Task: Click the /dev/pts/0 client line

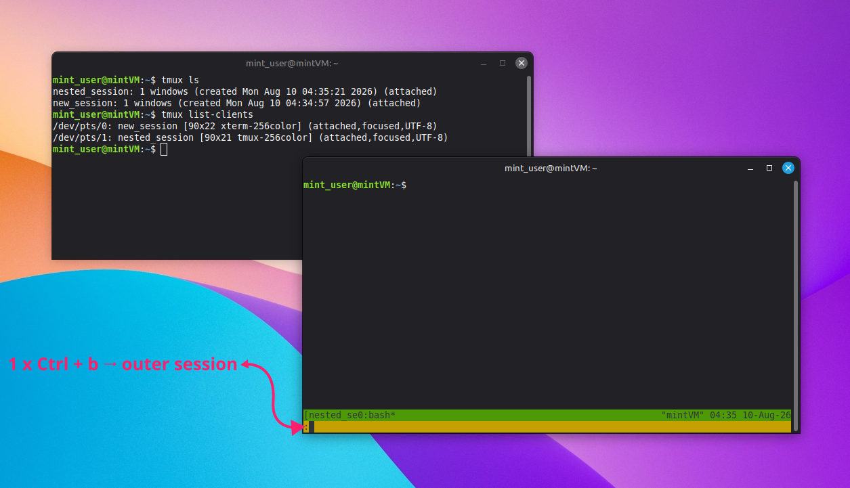Action: coord(245,126)
